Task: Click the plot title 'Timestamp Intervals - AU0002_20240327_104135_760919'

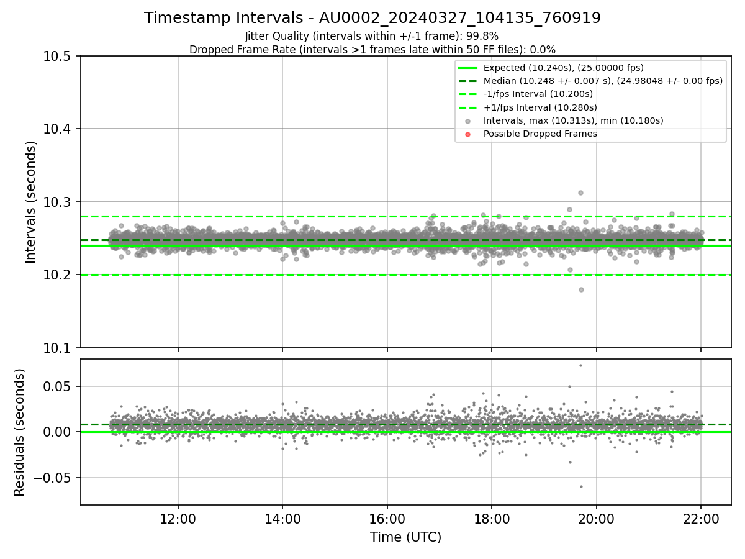Action: (372, 18)
